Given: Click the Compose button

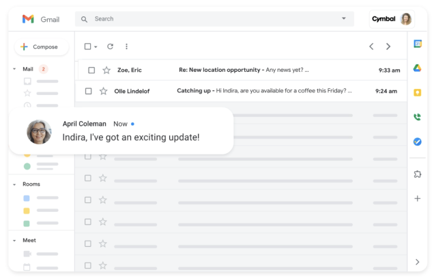Looking at the screenshot, I should click(42, 47).
